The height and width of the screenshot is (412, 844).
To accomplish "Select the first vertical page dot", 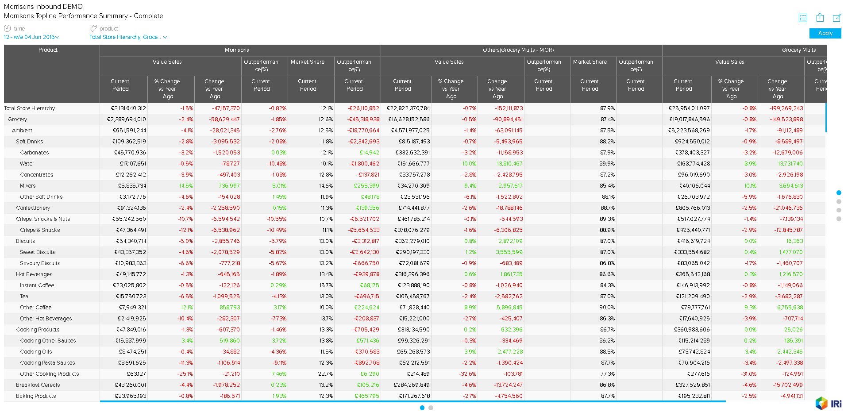I will coord(839,193).
